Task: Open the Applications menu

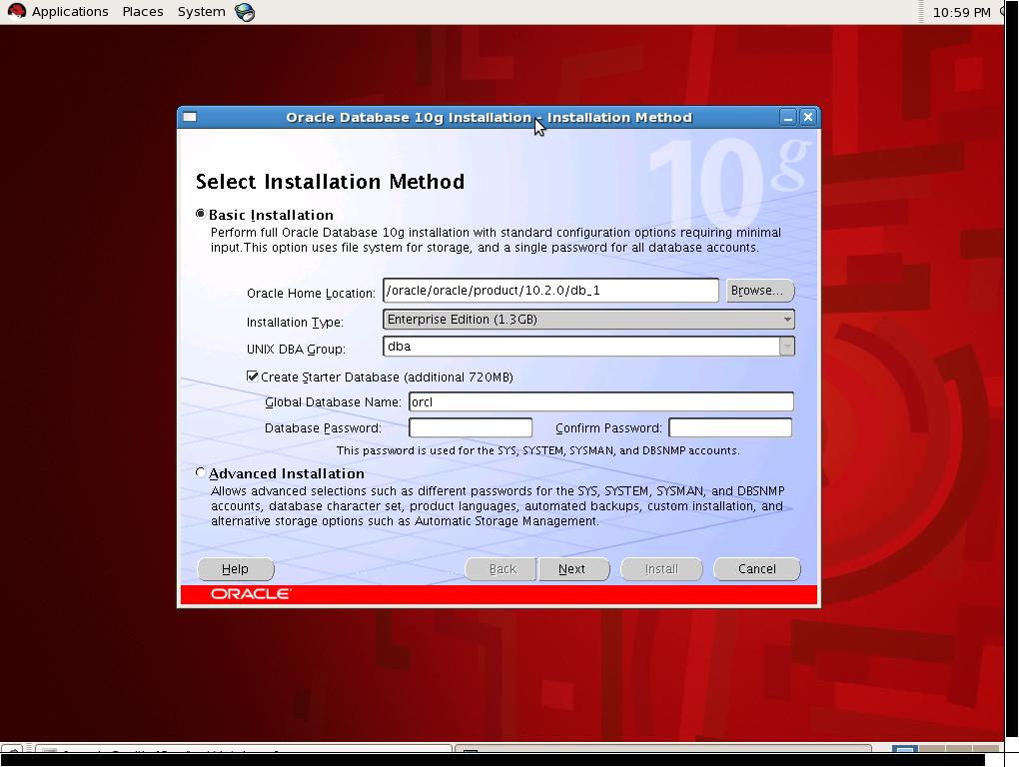Action: (70, 12)
